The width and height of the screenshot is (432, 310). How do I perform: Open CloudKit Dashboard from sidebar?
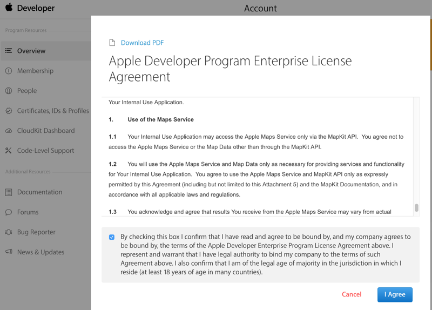46,131
